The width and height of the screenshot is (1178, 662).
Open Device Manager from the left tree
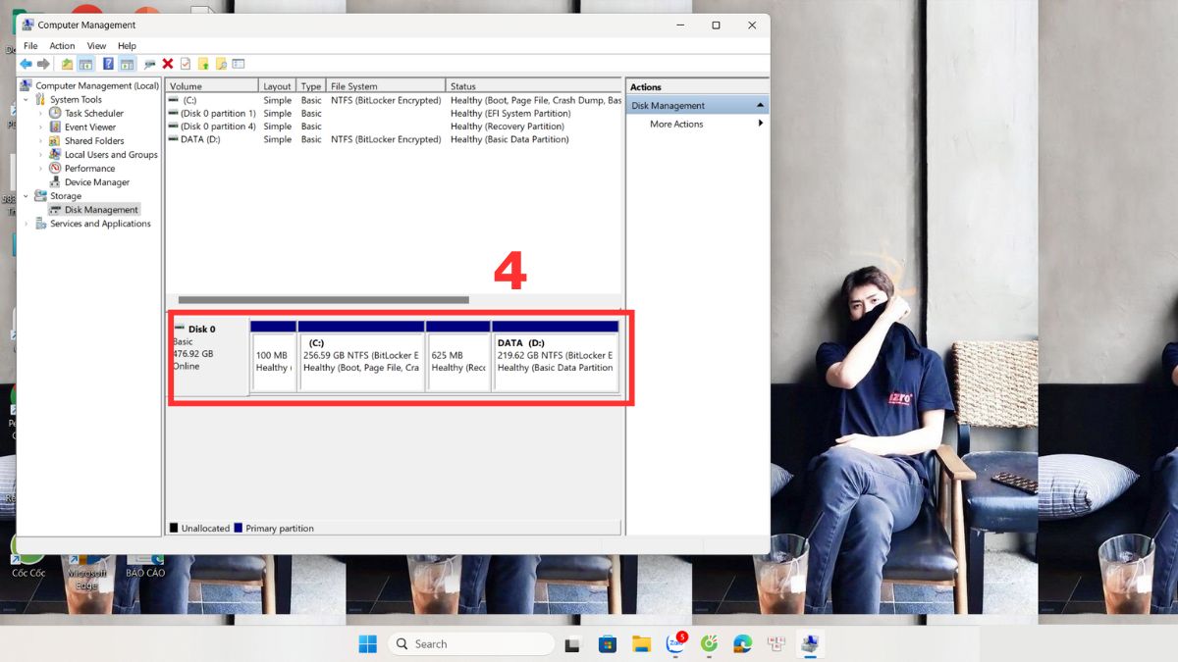tap(96, 181)
